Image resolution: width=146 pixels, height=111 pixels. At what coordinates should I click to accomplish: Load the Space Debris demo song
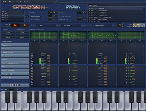(15, 52)
